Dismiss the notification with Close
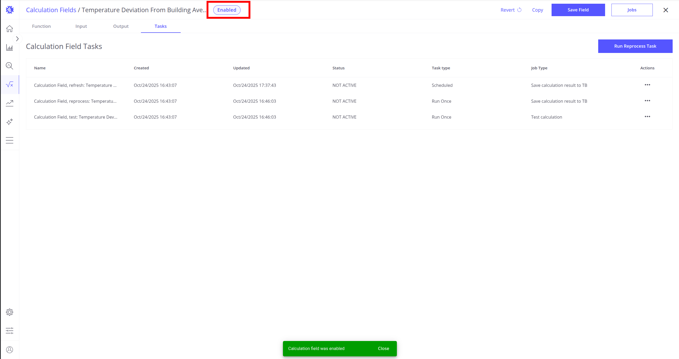 click(x=383, y=348)
